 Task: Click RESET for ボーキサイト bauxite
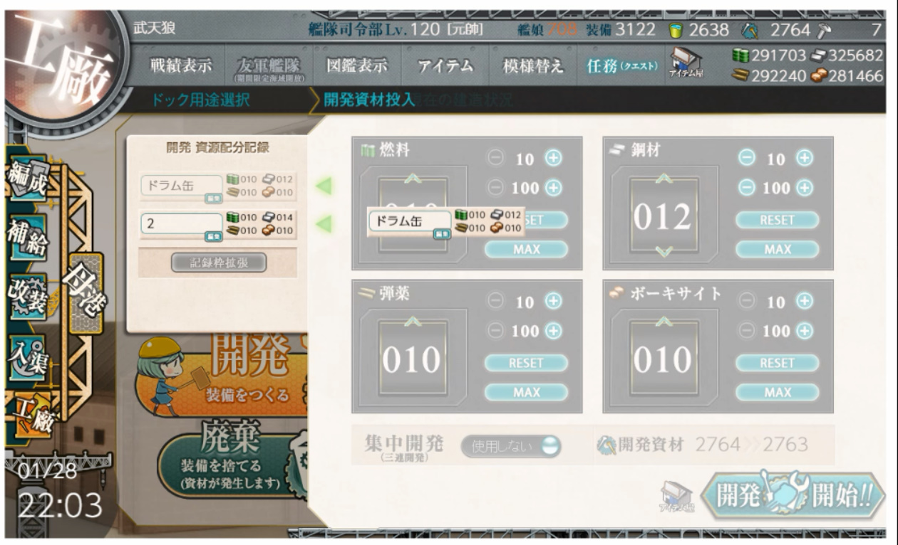[777, 363]
